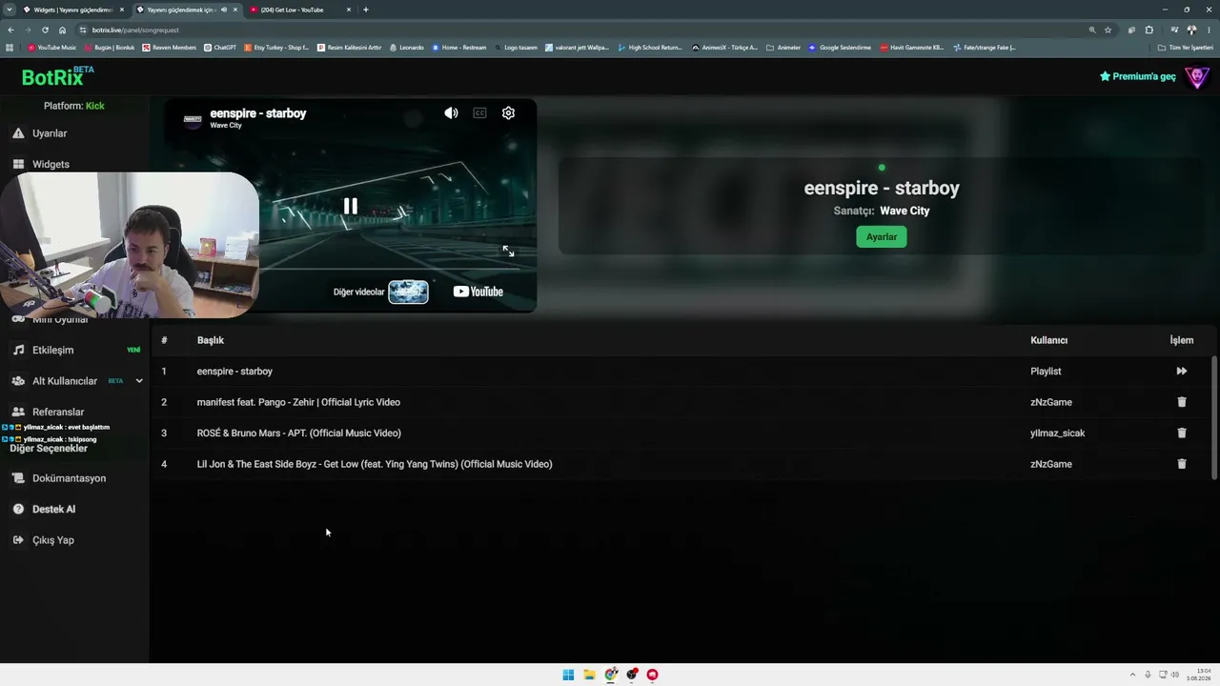Open the ChatGPT bookmark
Screen dimensions: 1220x686
point(220,47)
